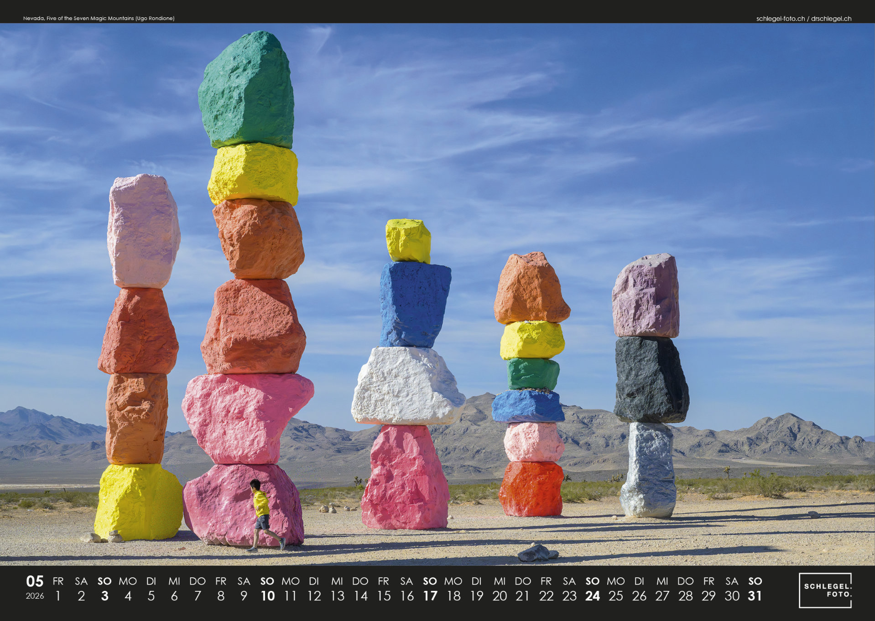Click the black boulder in the rightmost stack
875x621 pixels.
[651, 379]
